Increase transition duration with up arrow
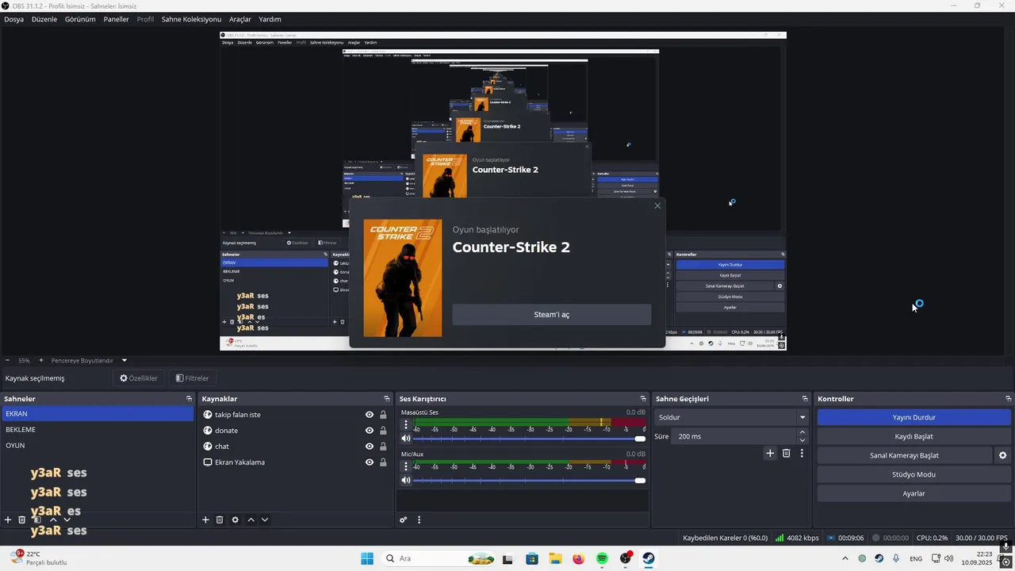Image resolution: width=1015 pixels, height=571 pixels. (x=802, y=432)
